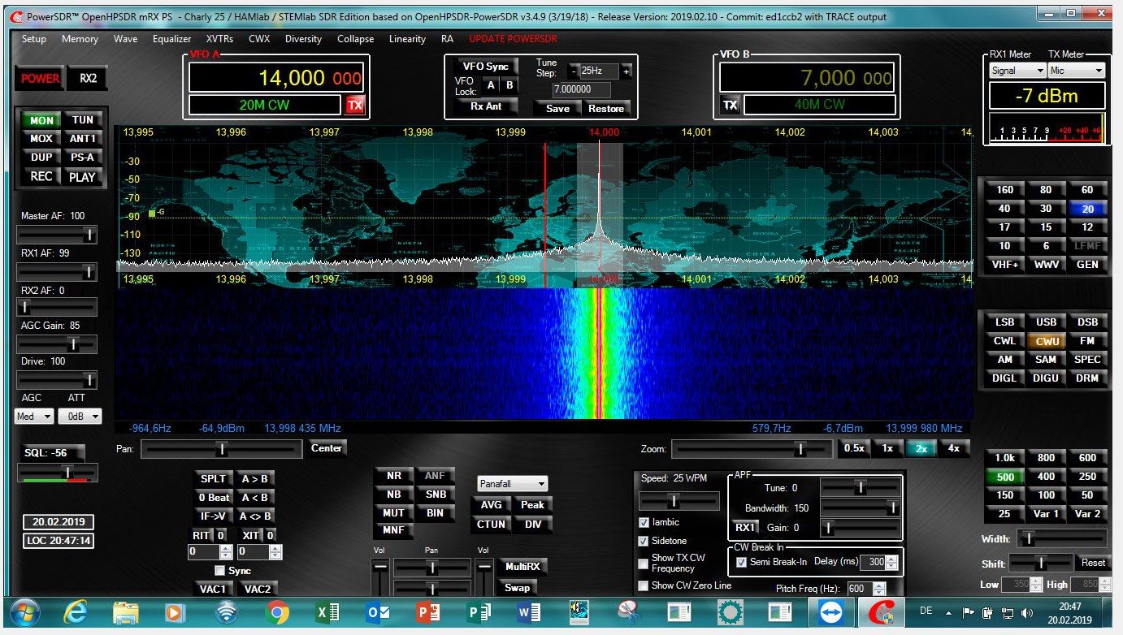Launch Google Chrome from the taskbar
This screenshot has height=635, width=1123.
tap(276, 613)
